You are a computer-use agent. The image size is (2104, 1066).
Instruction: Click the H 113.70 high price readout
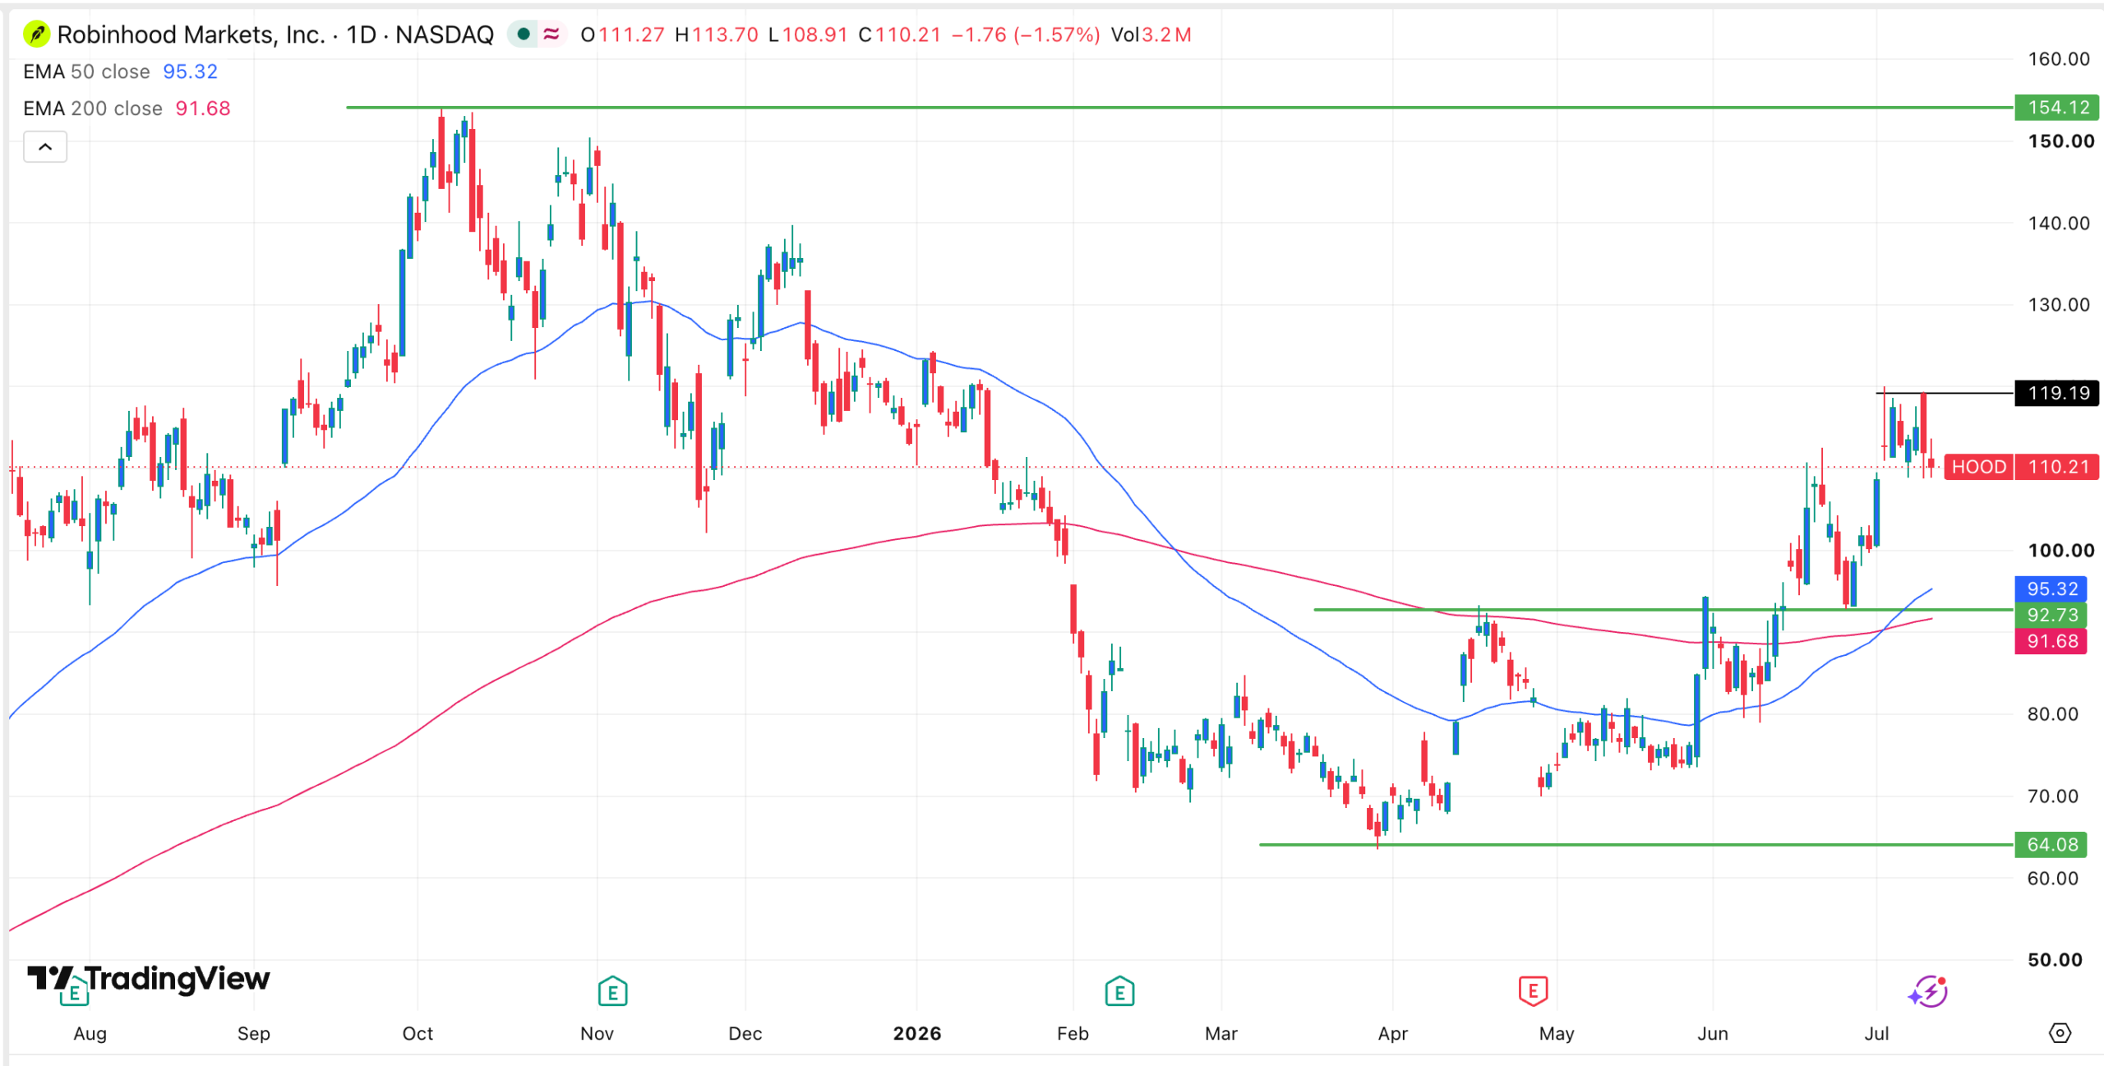(716, 35)
